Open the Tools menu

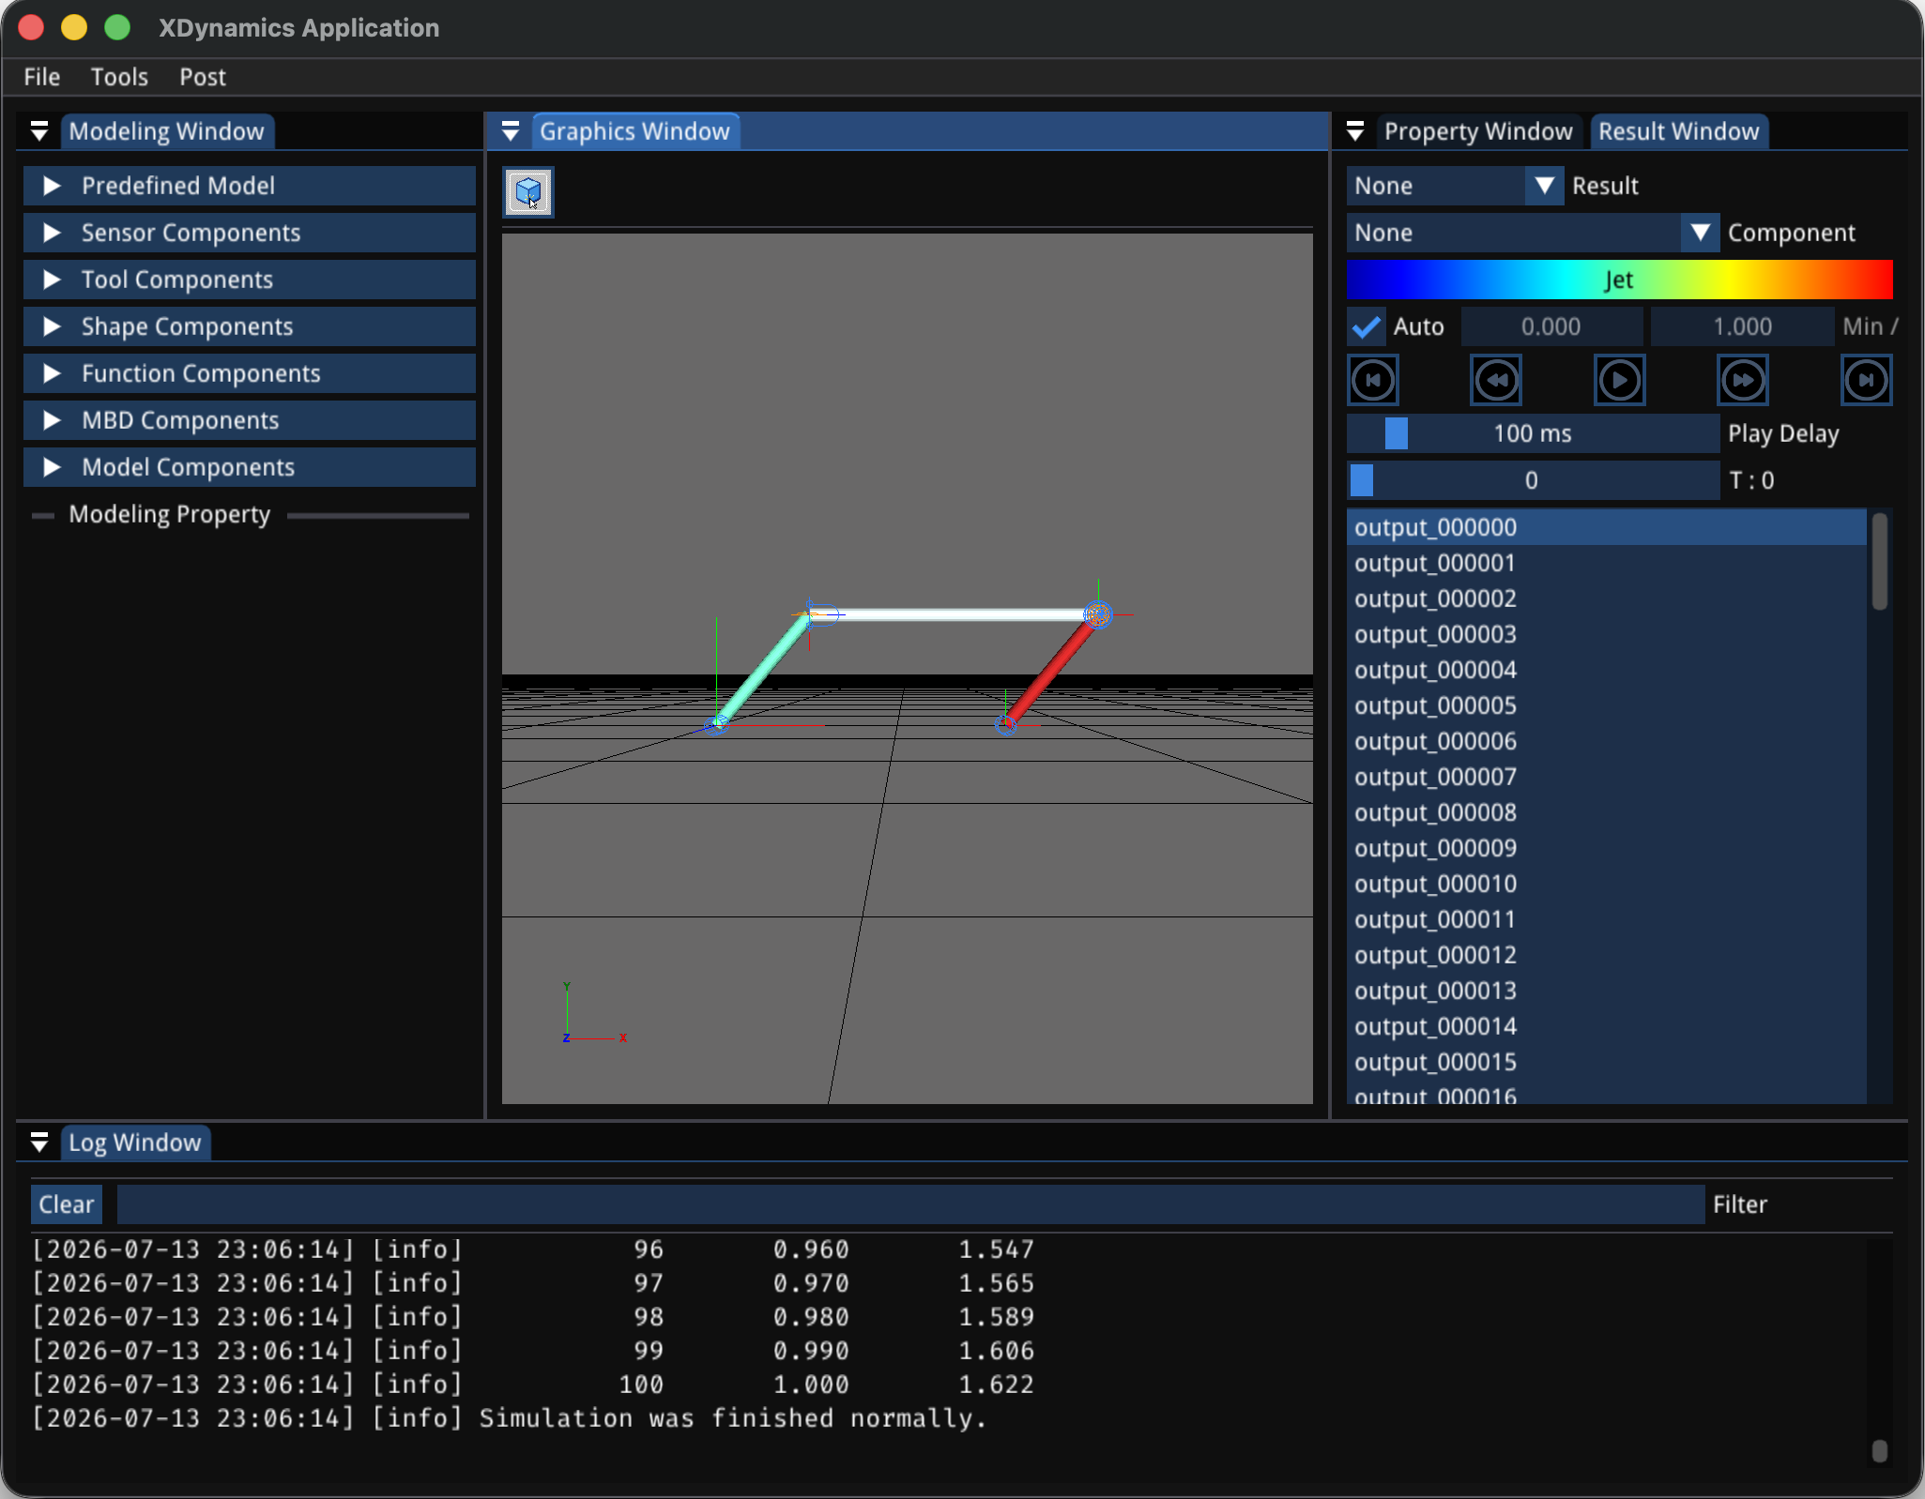[119, 77]
